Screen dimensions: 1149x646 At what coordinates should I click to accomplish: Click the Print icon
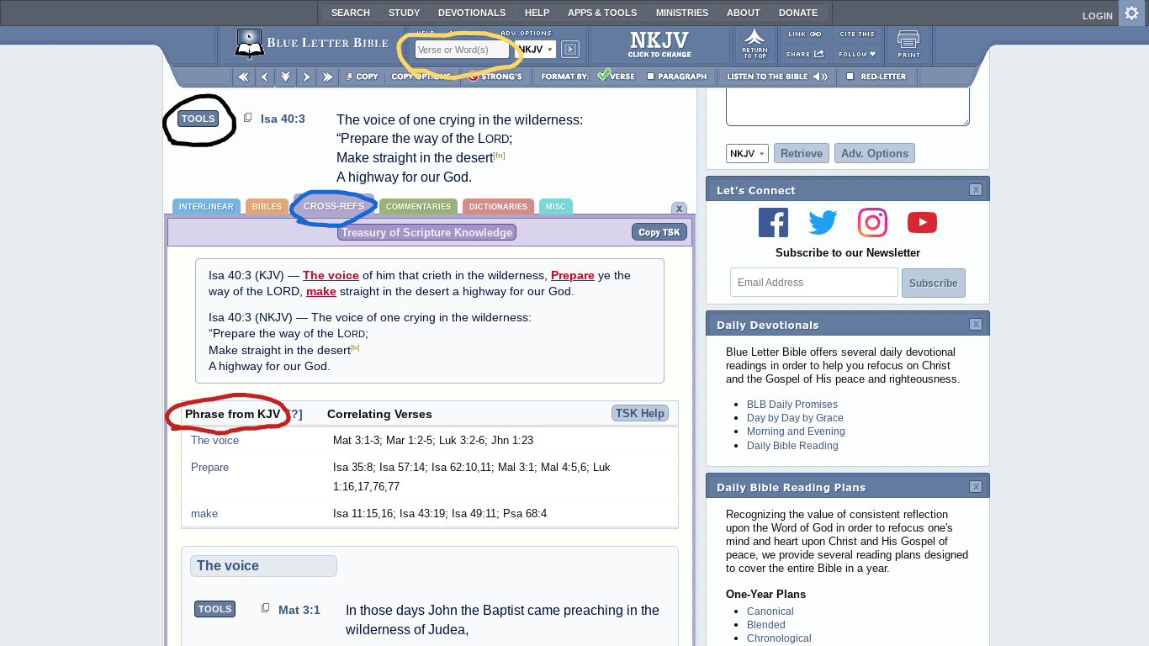coord(908,45)
